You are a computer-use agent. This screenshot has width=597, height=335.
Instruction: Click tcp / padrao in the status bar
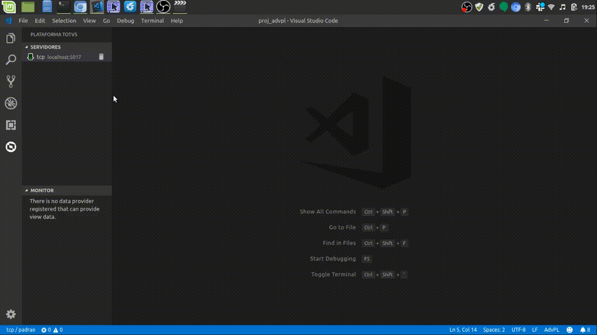pos(21,330)
